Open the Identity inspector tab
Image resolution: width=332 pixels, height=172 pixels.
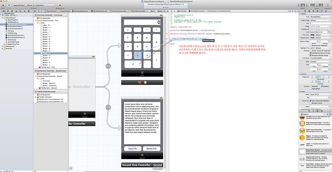click(314, 11)
